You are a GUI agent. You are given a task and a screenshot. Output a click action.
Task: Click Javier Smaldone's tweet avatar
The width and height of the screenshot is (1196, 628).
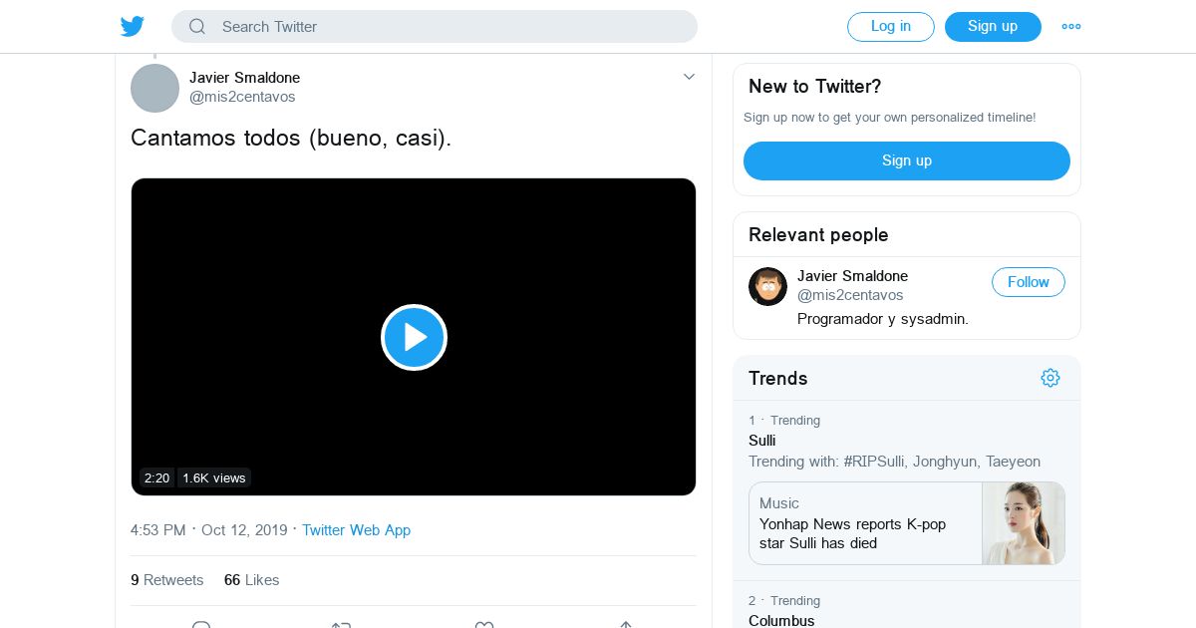point(154,88)
